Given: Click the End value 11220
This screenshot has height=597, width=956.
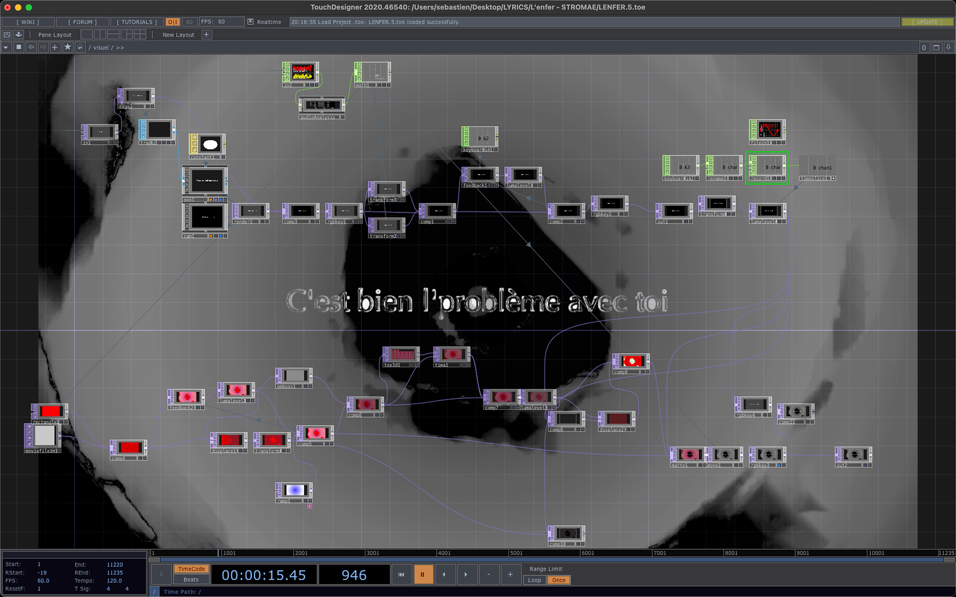Looking at the screenshot, I should pyautogui.click(x=115, y=565).
